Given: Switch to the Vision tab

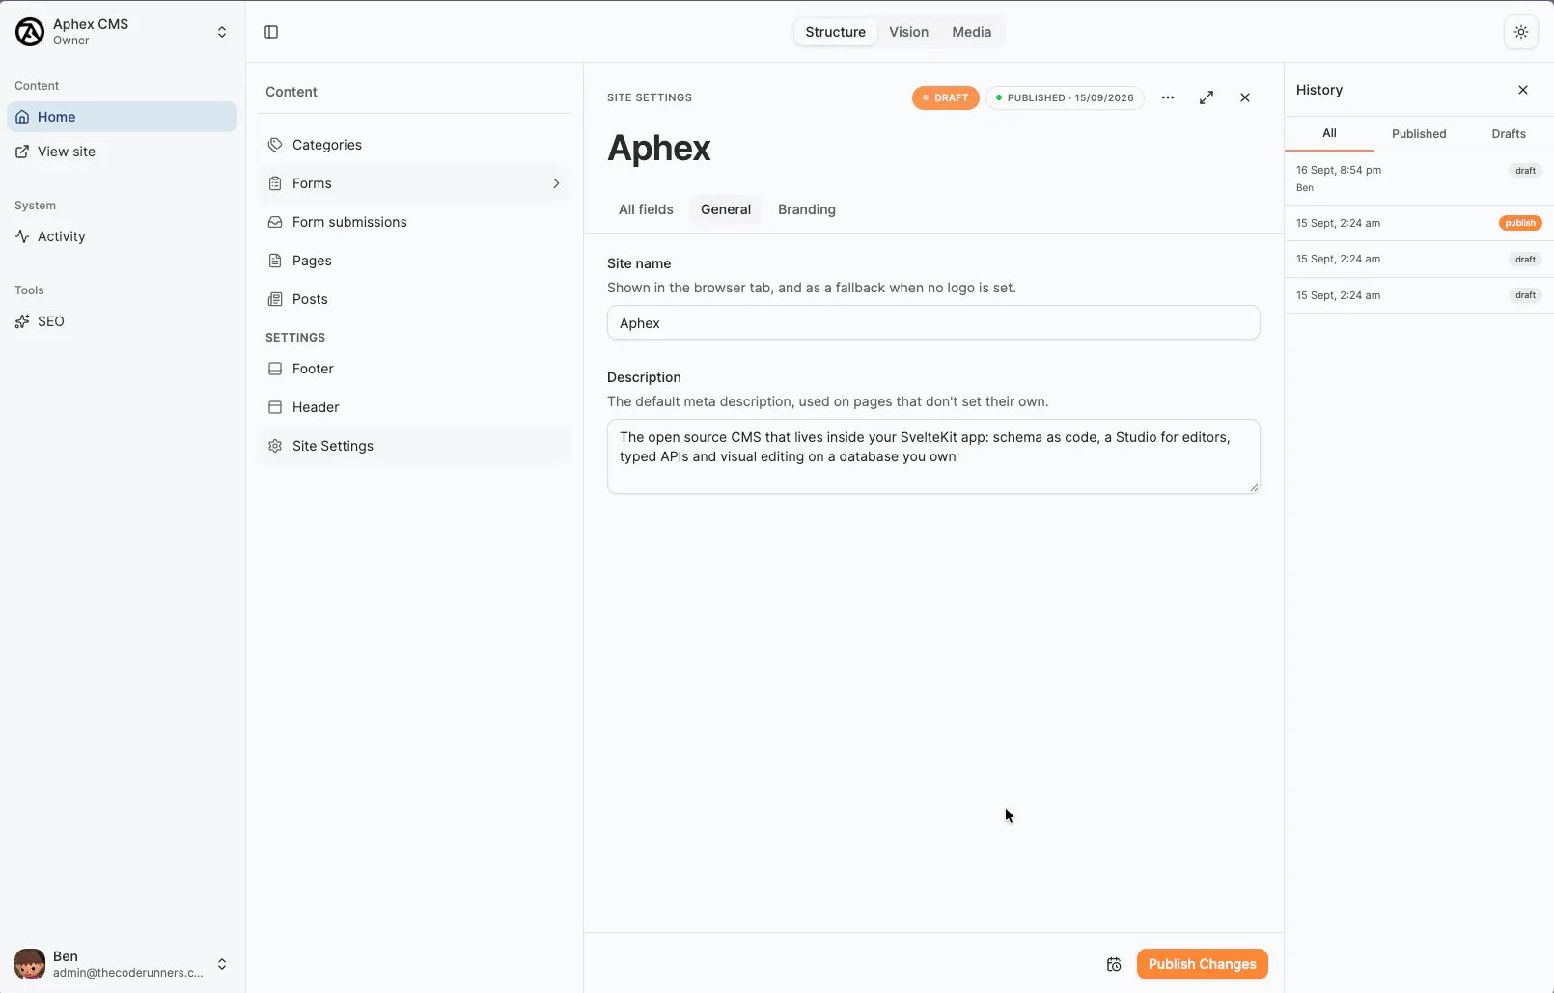Looking at the screenshot, I should coord(909,32).
